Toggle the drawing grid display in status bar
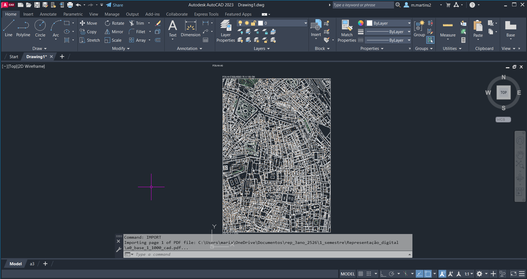Viewport: 527px width, 279px height. click(x=360, y=274)
